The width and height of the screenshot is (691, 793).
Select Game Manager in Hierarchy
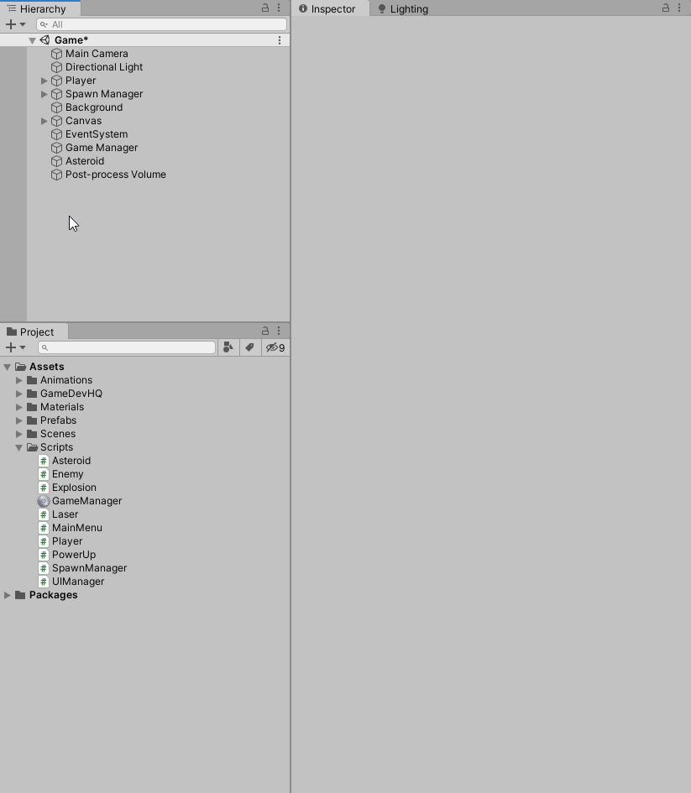click(x=101, y=148)
